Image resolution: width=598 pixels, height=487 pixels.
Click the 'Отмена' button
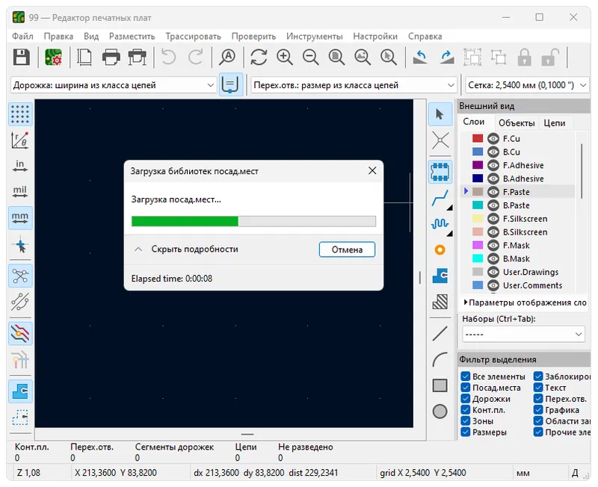click(x=347, y=249)
